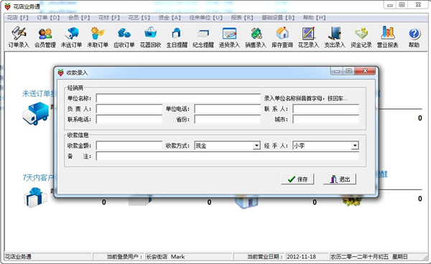Focus the 负责人 input field

[129, 108]
